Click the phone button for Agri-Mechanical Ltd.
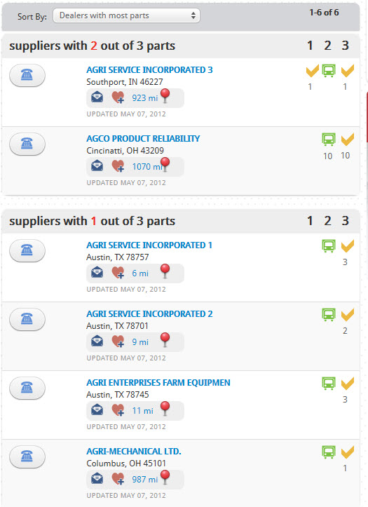Screen dimensions: 368x507 pyautogui.click(x=27, y=457)
